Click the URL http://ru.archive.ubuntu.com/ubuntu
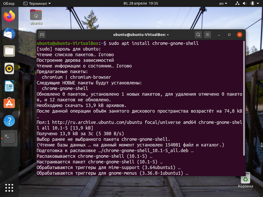The width and height of the screenshot is (263, 197). pyautogui.click(x=97, y=122)
